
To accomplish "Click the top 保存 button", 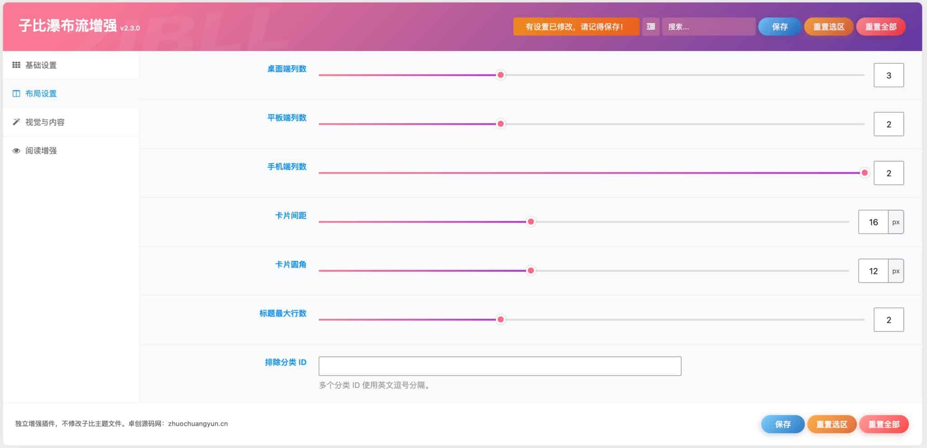I will [x=779, y=27].
